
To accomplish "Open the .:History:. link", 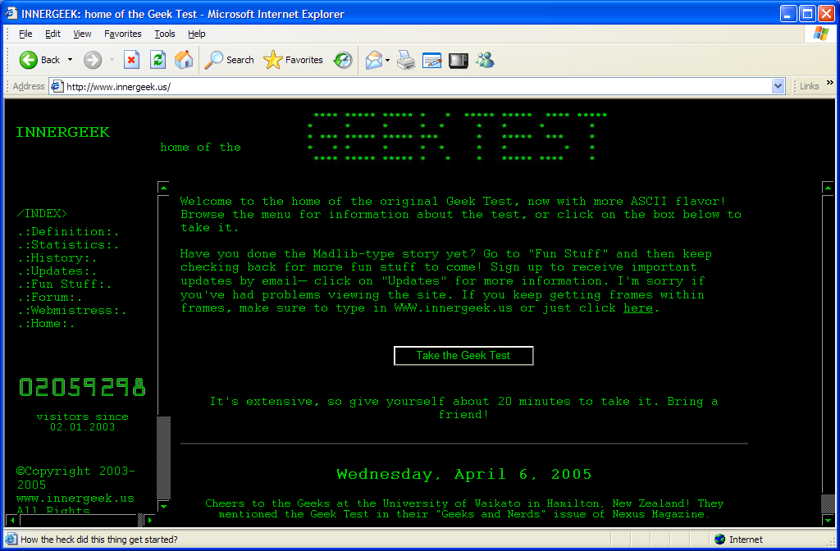I will [57, 258].
